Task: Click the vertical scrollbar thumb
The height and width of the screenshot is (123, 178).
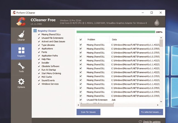Action: pyautogui.click(x=161, y=43)
